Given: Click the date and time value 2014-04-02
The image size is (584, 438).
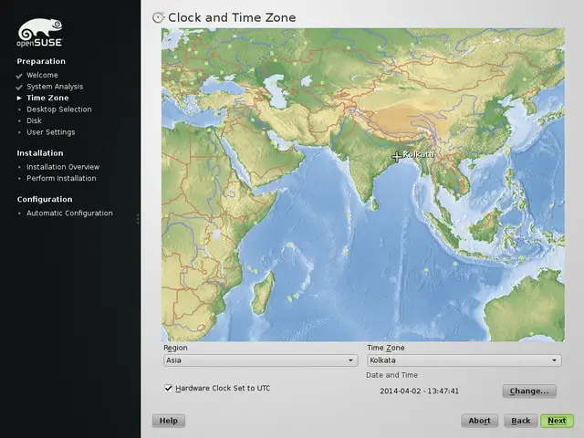Looking at the screenshot, I should tap(420, 391).
